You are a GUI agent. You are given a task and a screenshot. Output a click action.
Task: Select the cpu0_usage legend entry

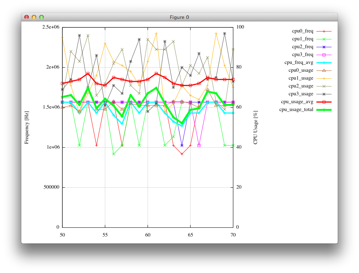[x=310, y=70]
